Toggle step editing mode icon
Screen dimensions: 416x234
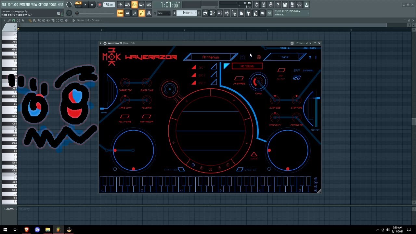click(135, 13)
